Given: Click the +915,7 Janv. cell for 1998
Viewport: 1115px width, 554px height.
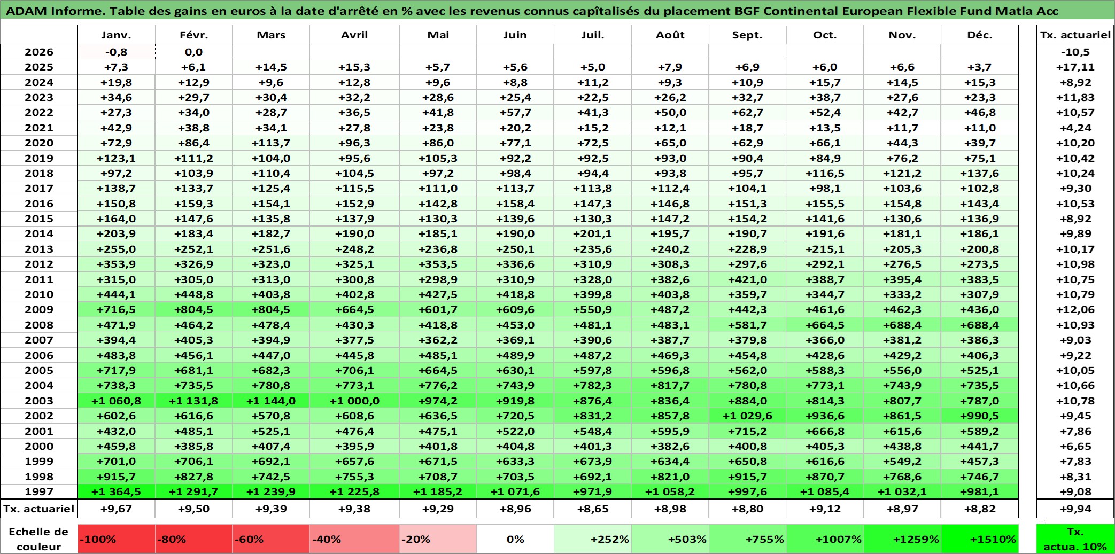Looking at the screenshot, I should tap(116, 477).
